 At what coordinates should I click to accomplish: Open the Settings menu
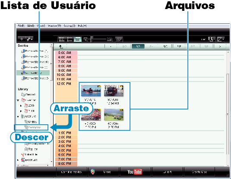click(70, 26)
